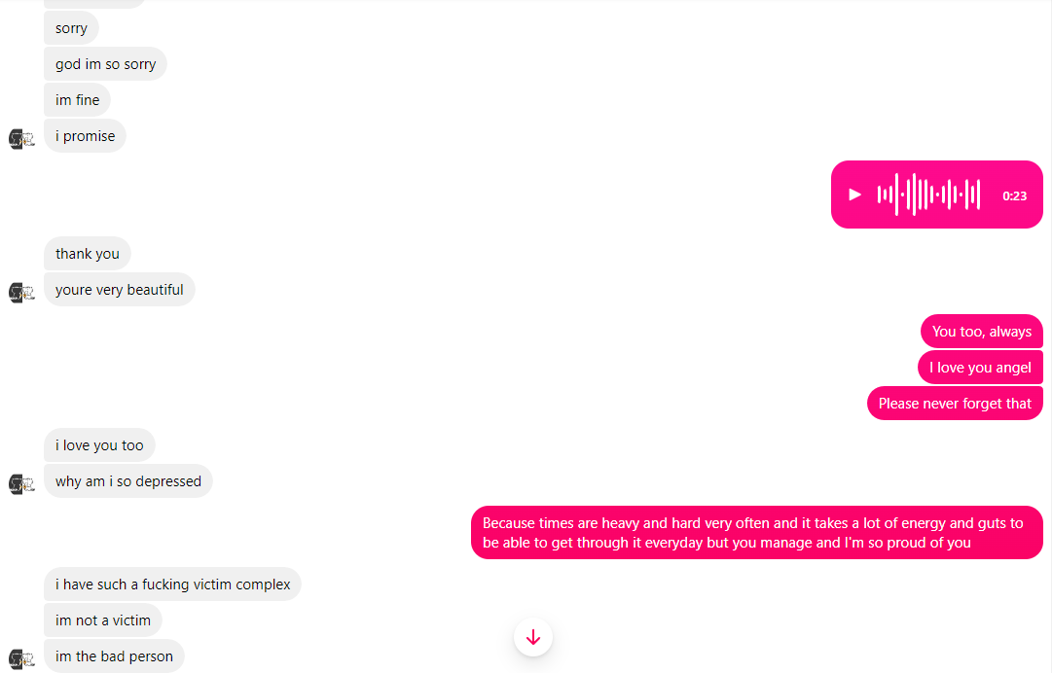Click the 'i love you too' message
1052x673 pixels.
pyautogui.click(x=99, y=445)
